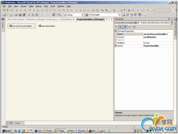The height and width of the screenshot is (134, 178).
Task: Click the Toolbox hammer-wrench toolbar icon
Action: [x=135, y=15]
